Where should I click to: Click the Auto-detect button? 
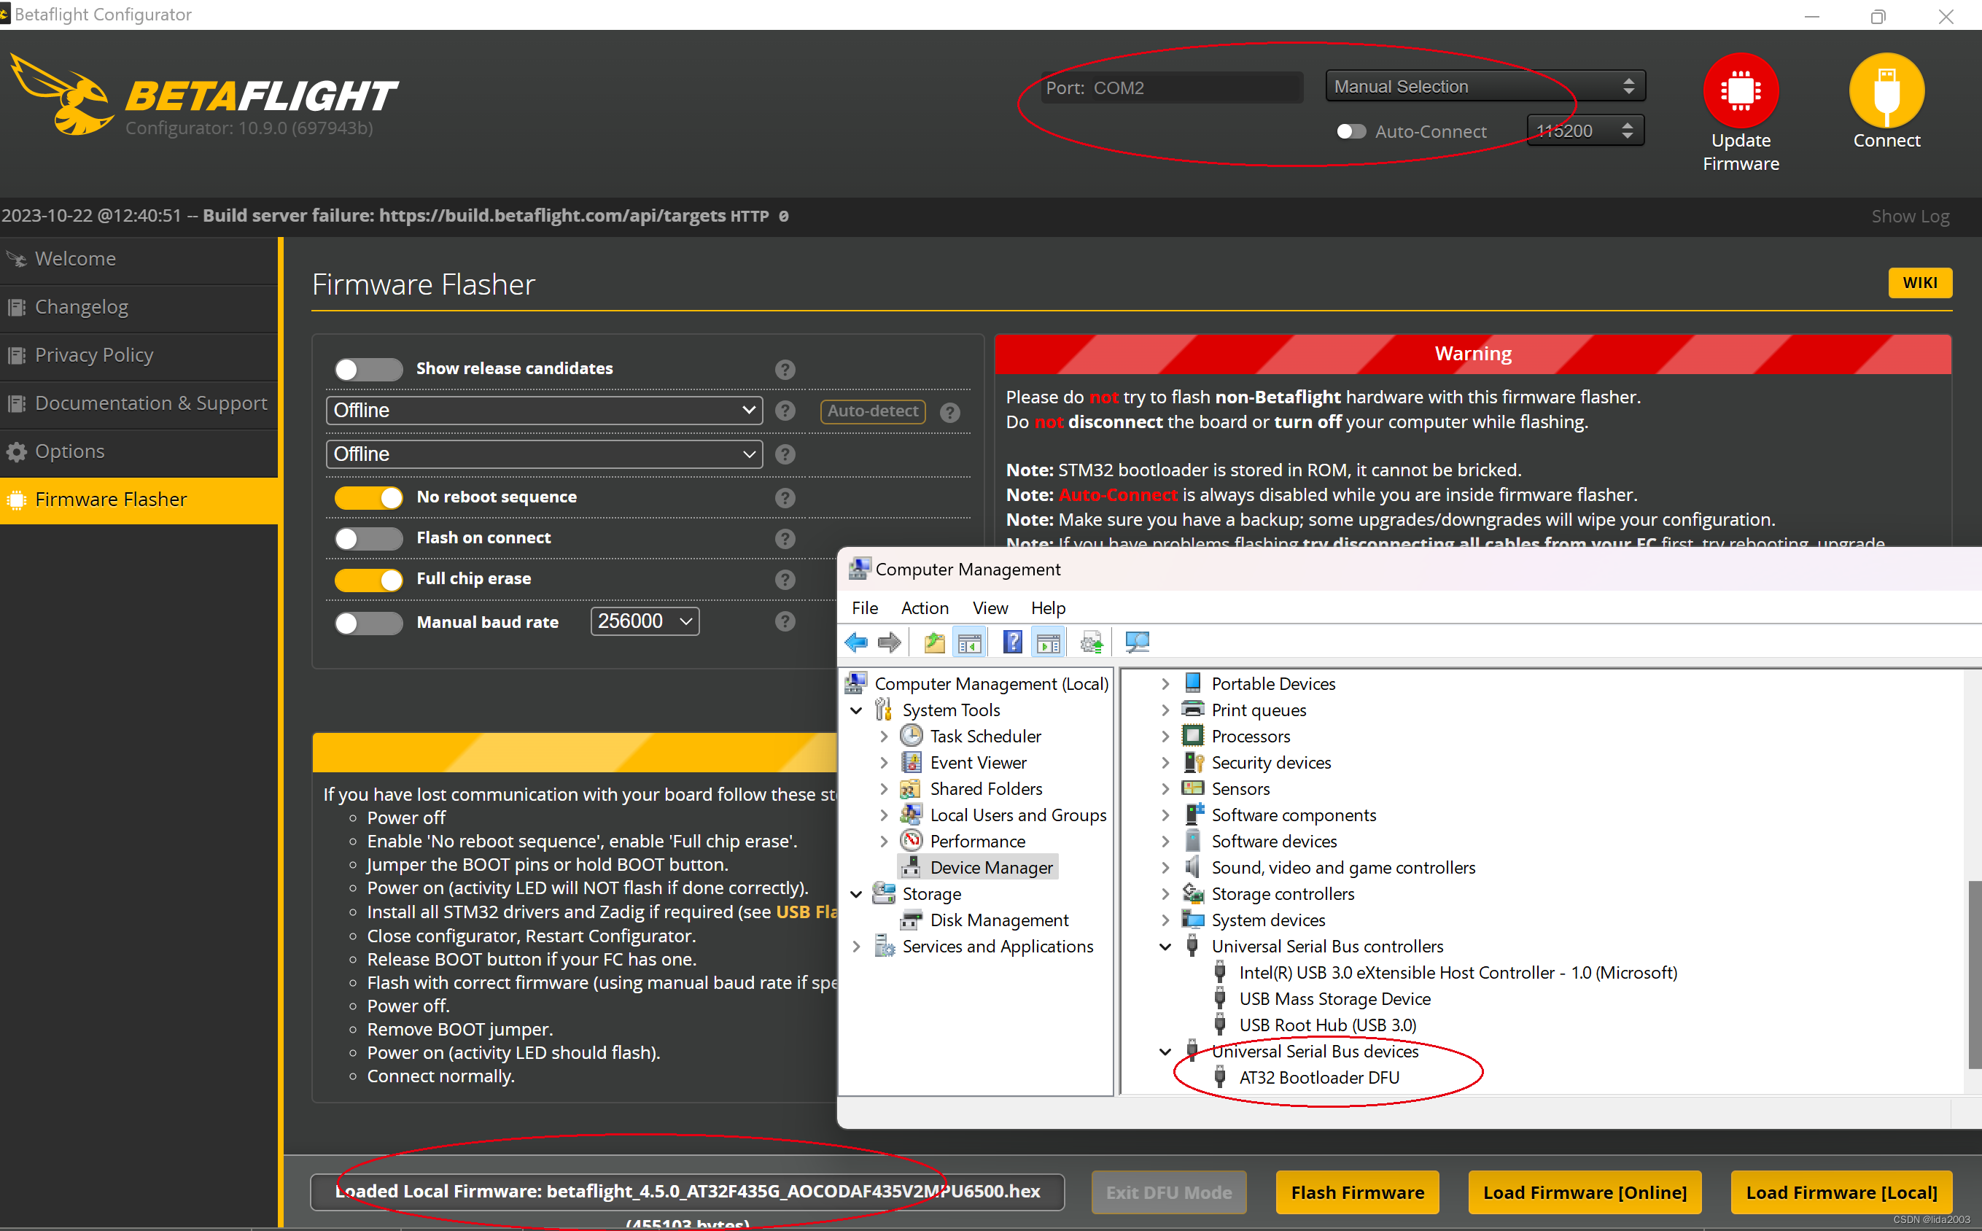pyautogui.click(x=873, y=412)
